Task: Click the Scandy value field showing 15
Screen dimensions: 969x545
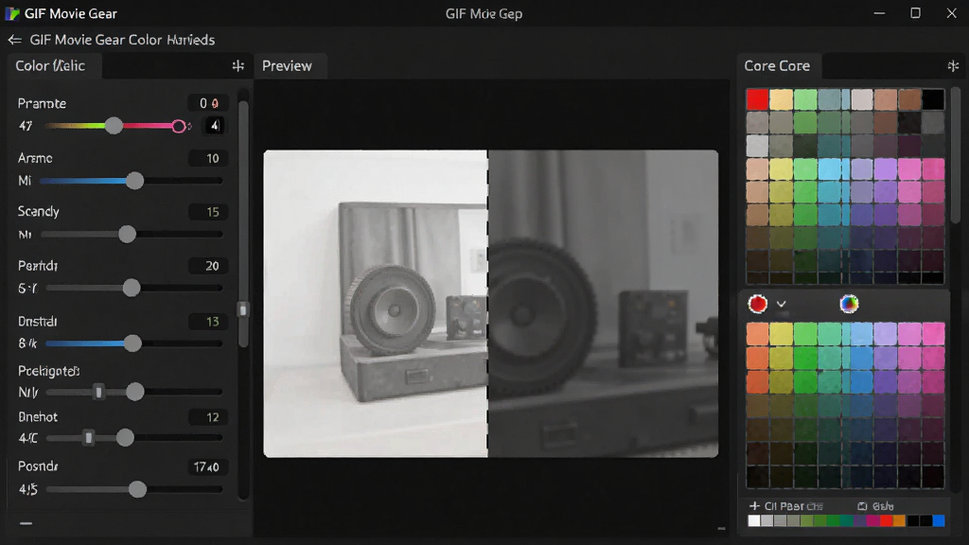Action: click(208, 212)
